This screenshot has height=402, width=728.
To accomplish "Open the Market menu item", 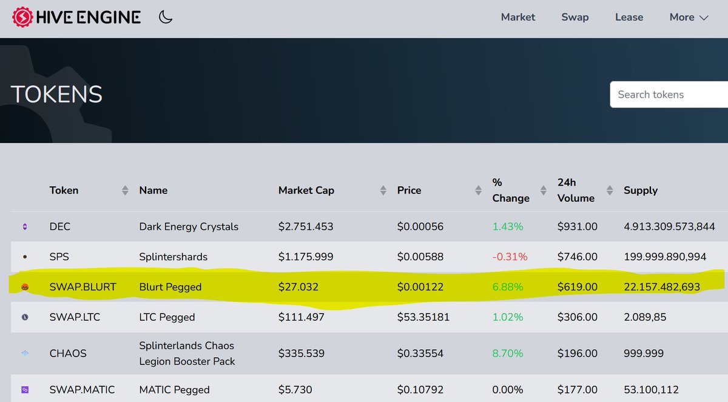I will coord(518,17).
